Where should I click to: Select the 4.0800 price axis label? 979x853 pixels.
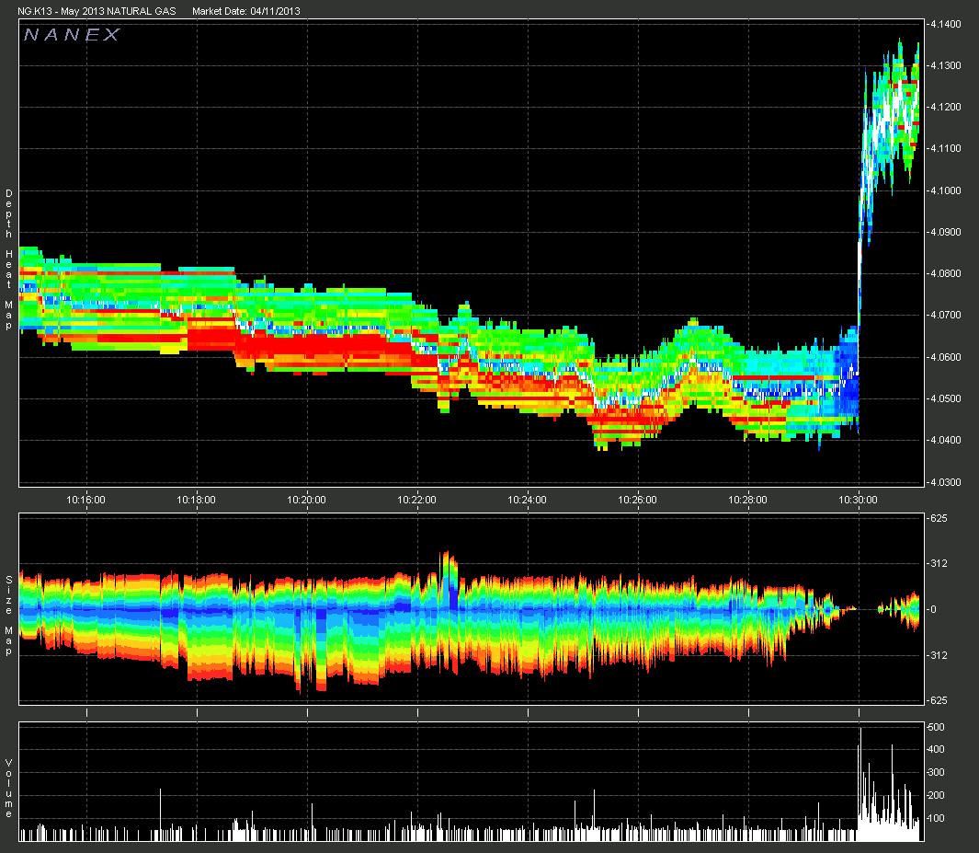(945, 273)
